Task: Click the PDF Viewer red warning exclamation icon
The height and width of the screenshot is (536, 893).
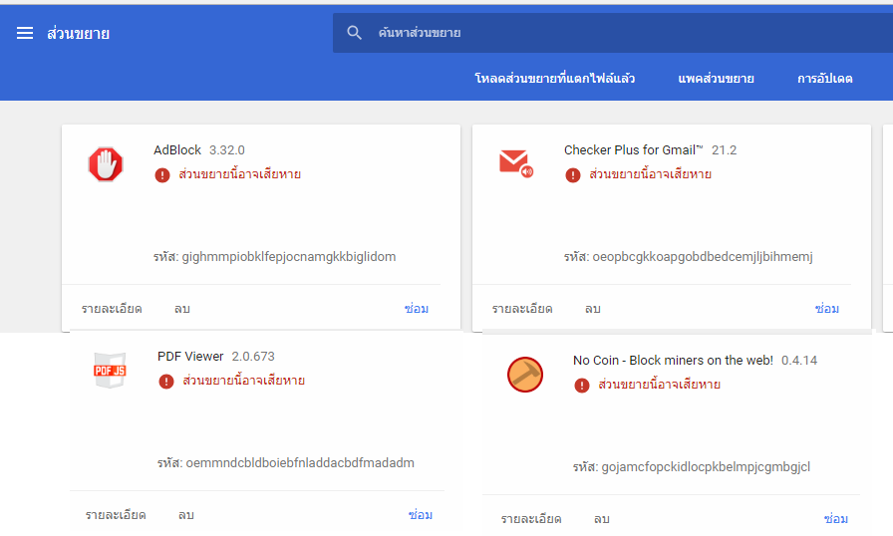Action: pos(166,382)
